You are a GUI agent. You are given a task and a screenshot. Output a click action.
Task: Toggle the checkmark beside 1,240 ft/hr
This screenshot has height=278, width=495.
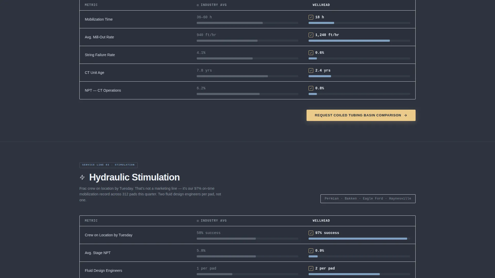(x=311, y=35)
